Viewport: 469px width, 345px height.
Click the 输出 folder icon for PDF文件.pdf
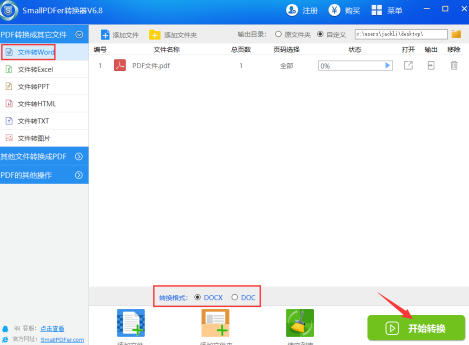point(431,65)
